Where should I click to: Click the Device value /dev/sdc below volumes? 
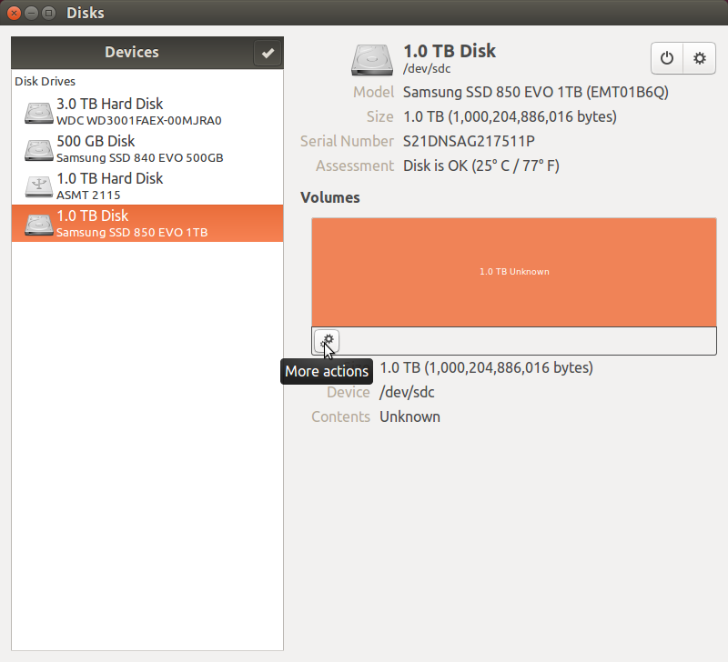click(x=407, y=393)
